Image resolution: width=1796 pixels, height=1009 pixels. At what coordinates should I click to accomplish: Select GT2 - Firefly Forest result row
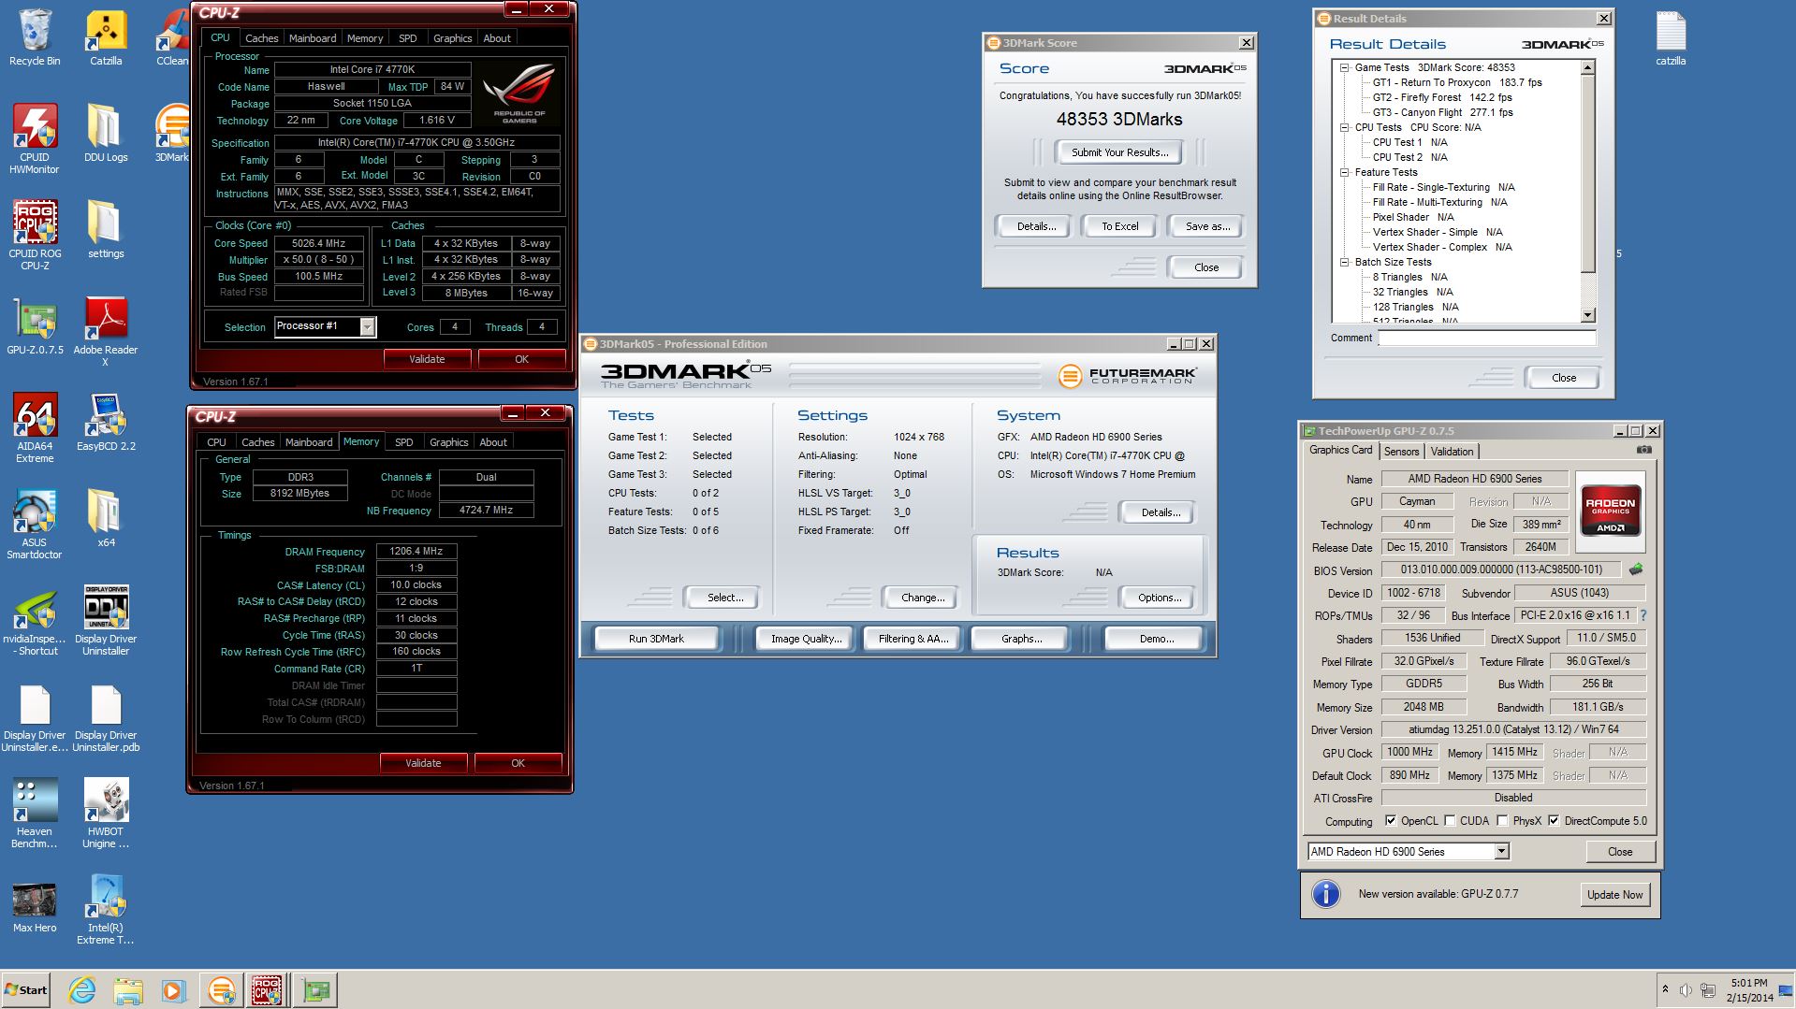pyautogui.click(x=1441, y=97)
